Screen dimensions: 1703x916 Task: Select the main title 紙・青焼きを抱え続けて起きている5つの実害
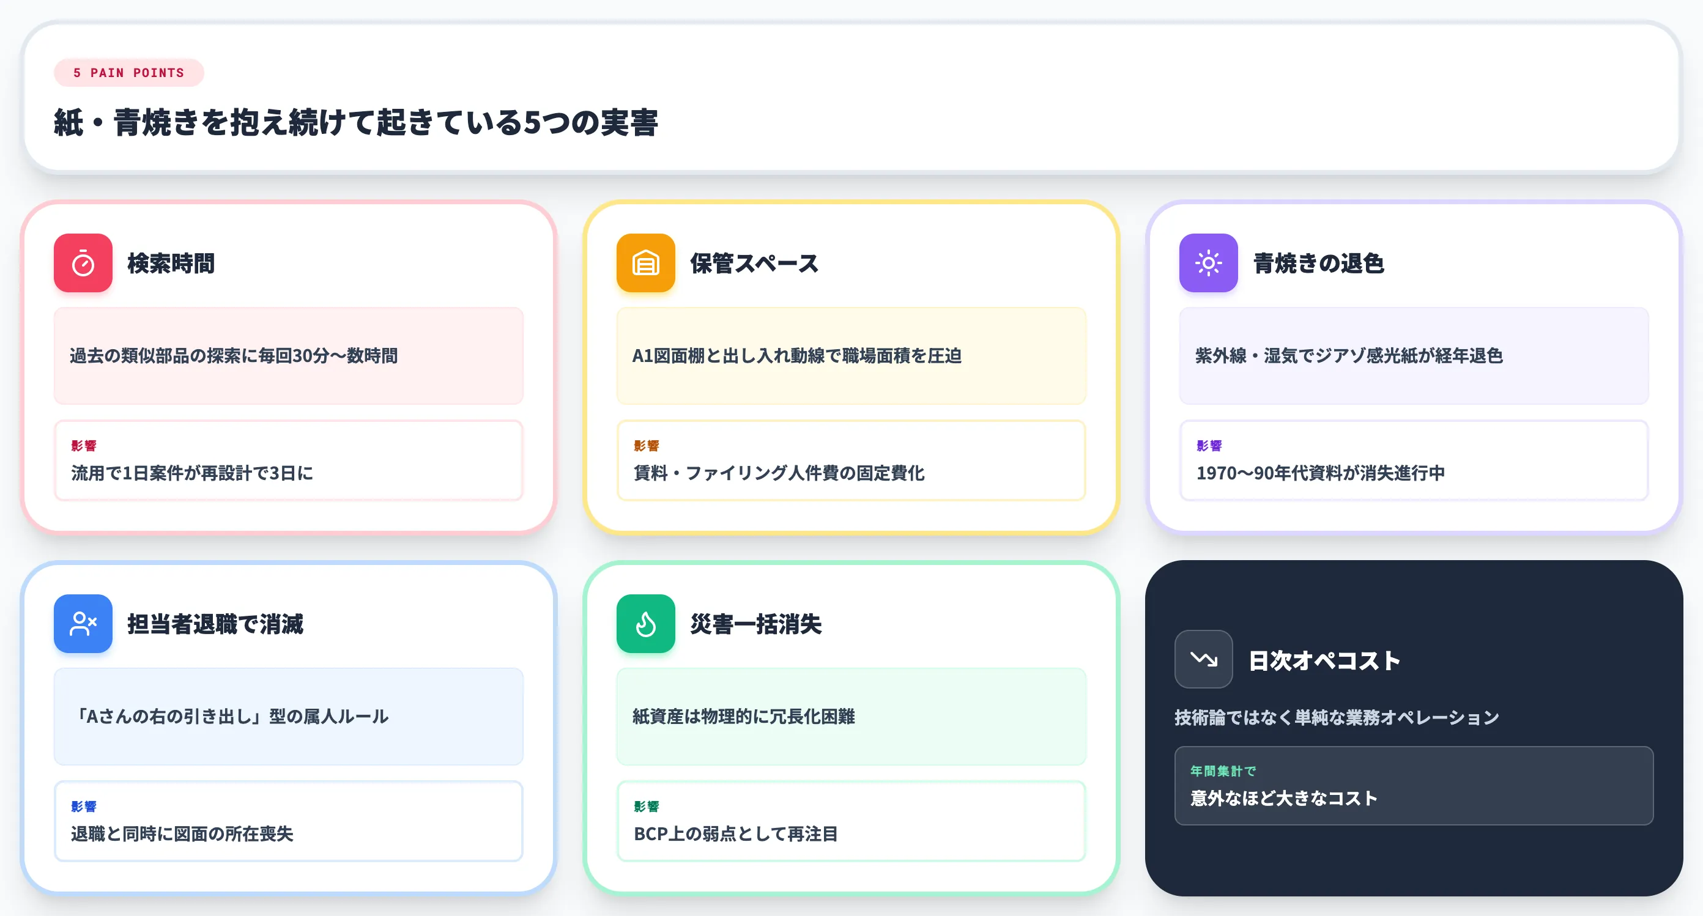pyautogui.click(x=357, y=123)
